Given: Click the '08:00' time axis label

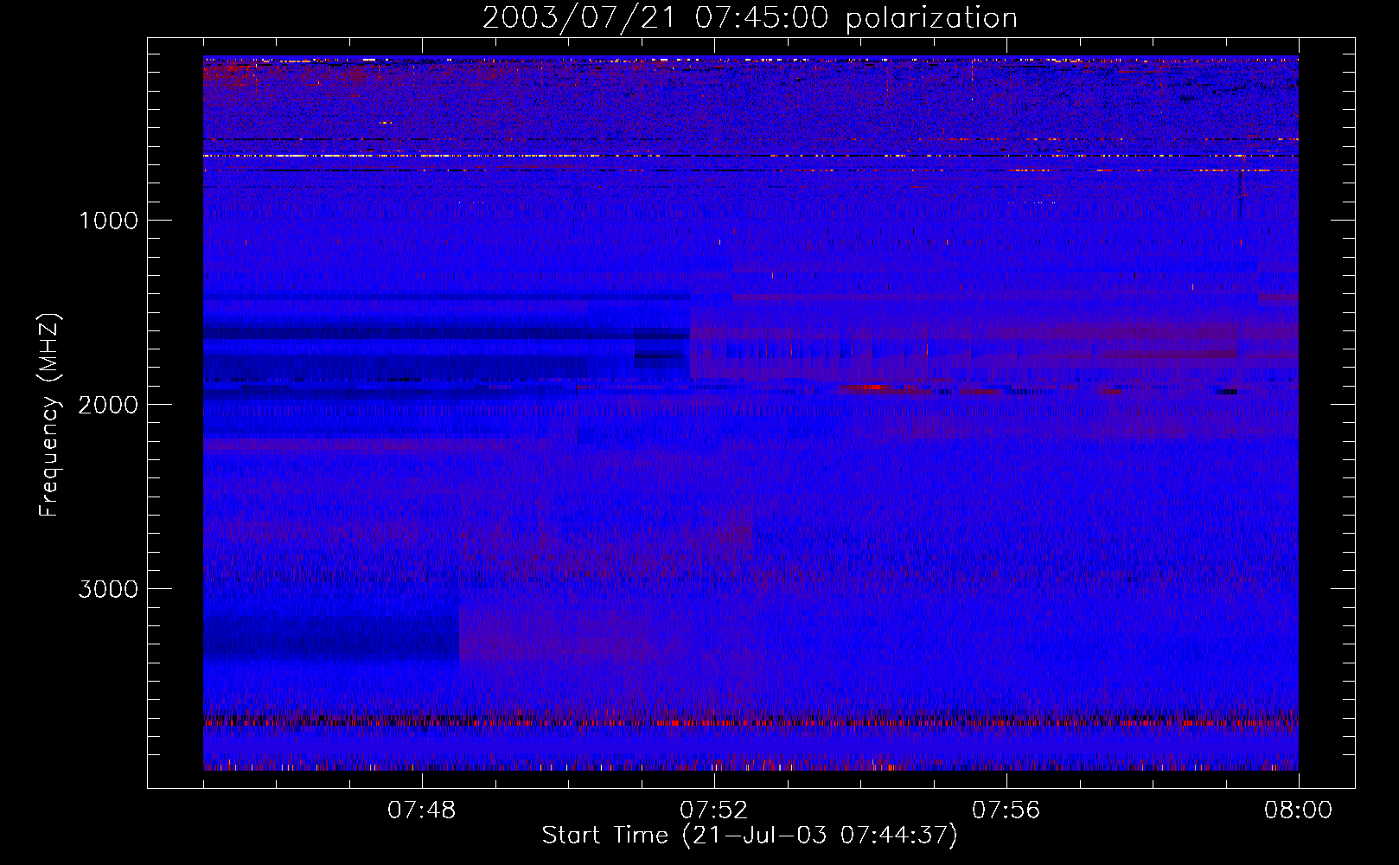Looking at the screenshot, I should [1299, 811].
